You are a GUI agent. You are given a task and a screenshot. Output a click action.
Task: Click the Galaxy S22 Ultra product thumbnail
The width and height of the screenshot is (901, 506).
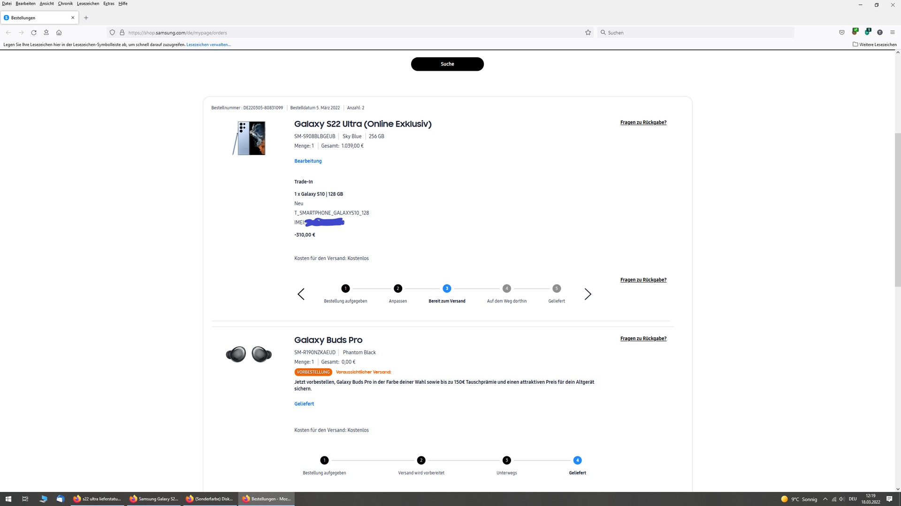click(250, 138)
